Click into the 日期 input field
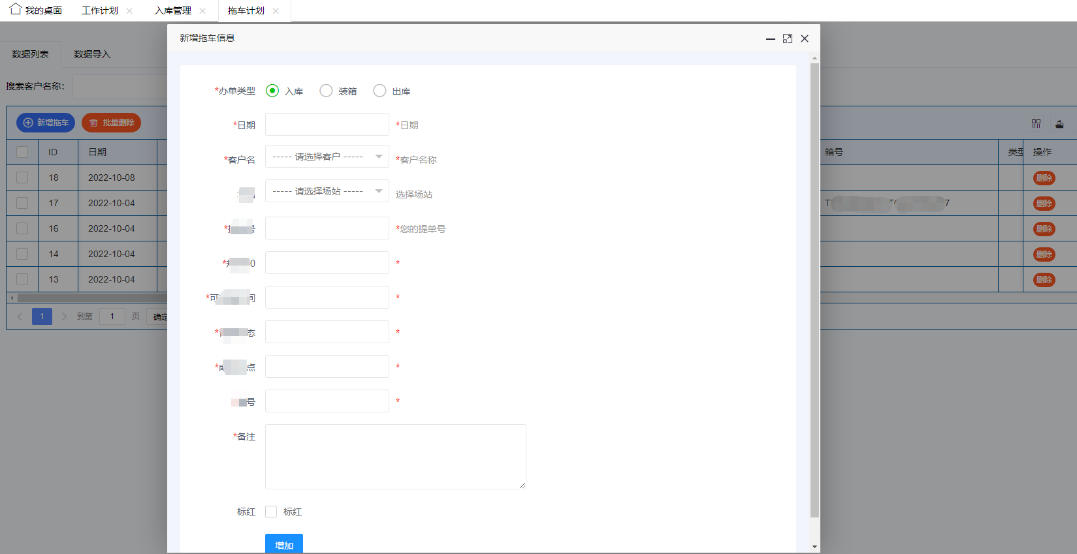The image size is (1077, 554). (327, 125)
